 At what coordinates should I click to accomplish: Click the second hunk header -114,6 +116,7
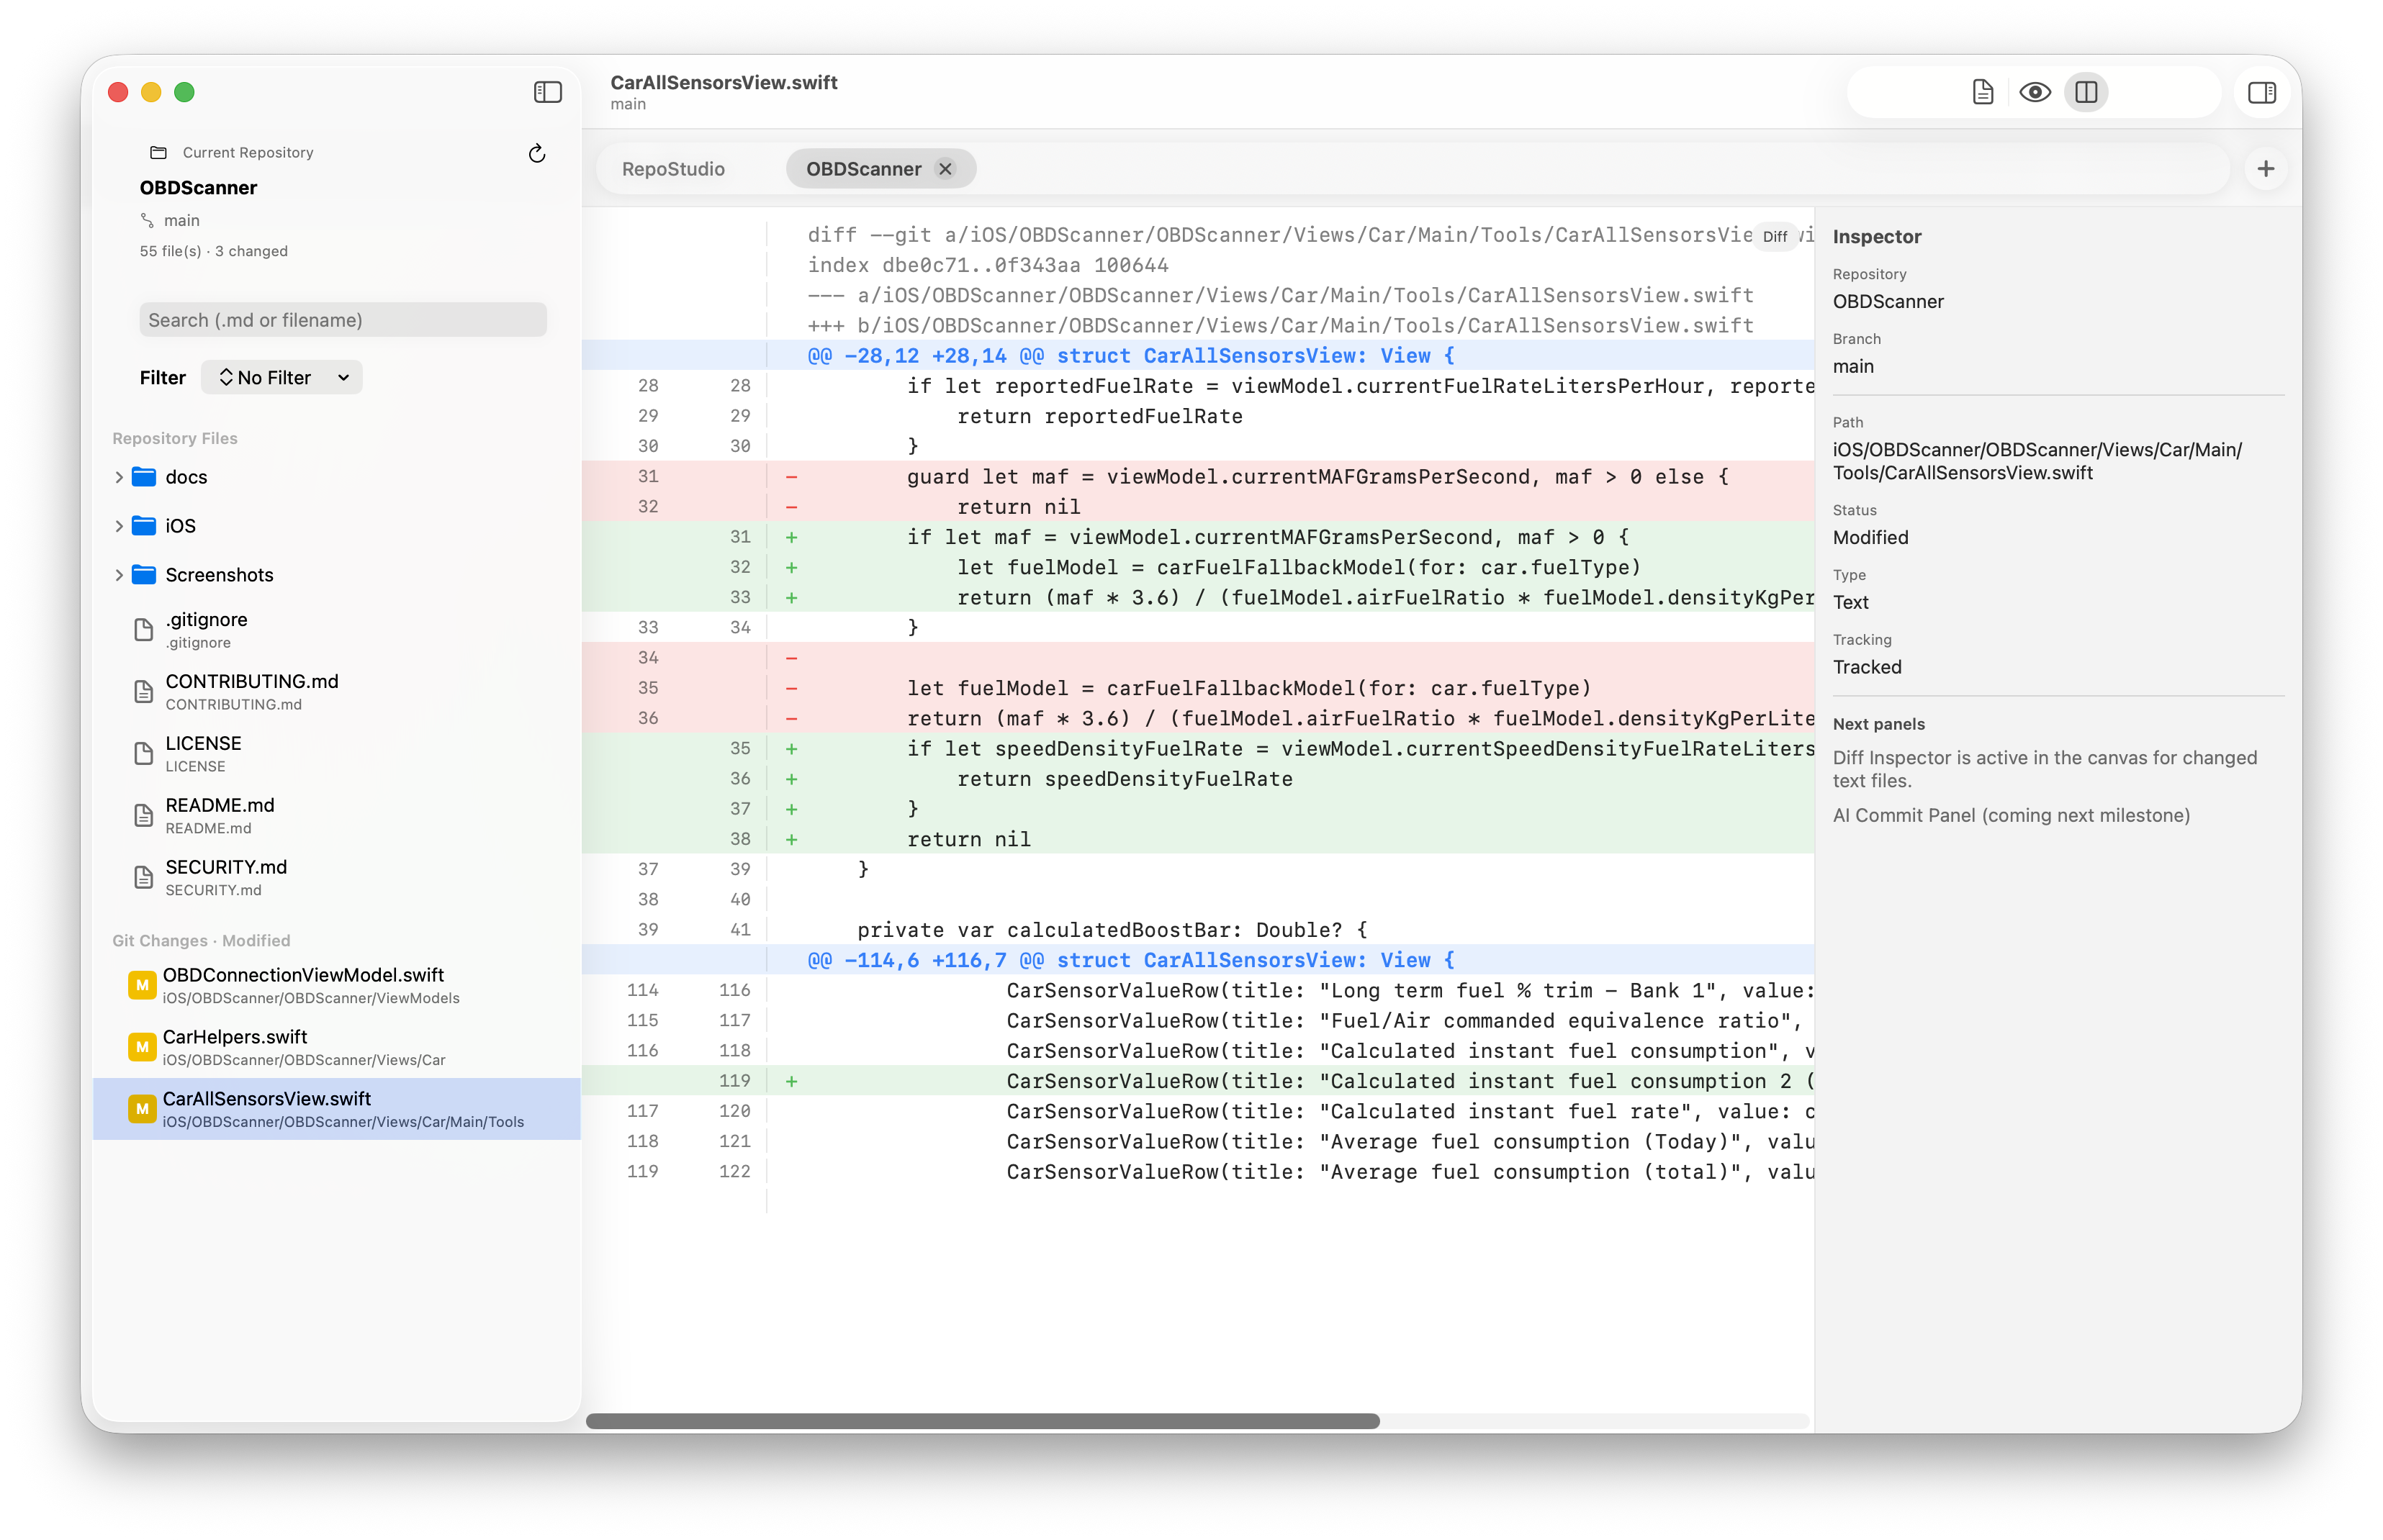1197,960
